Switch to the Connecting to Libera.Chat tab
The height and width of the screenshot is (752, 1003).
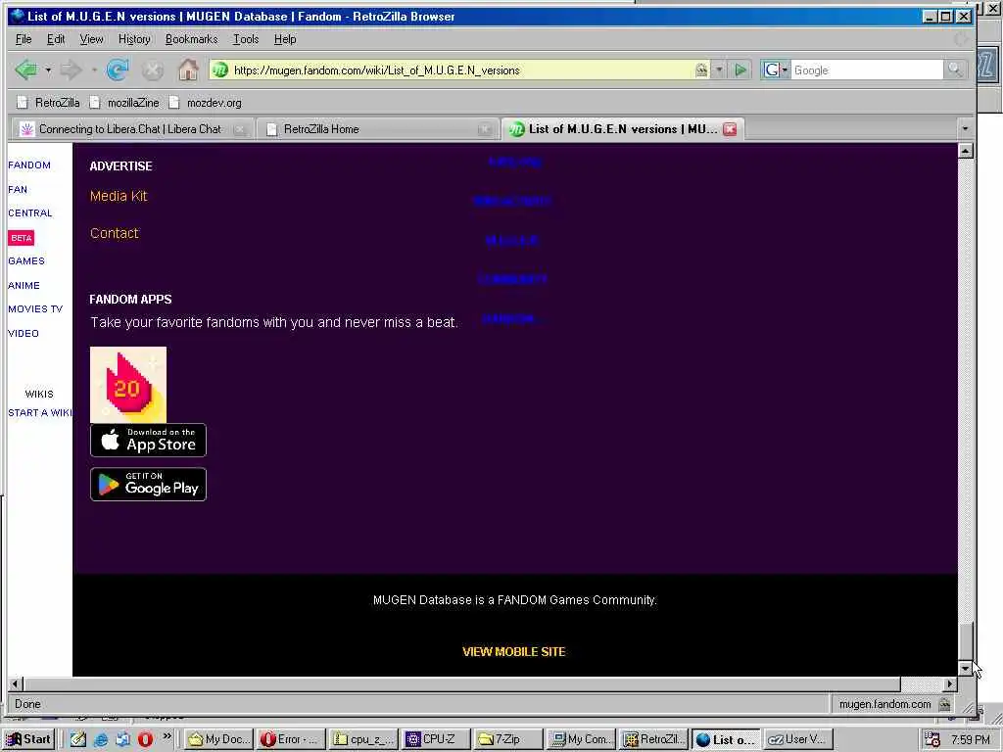(x=130, y=129)
